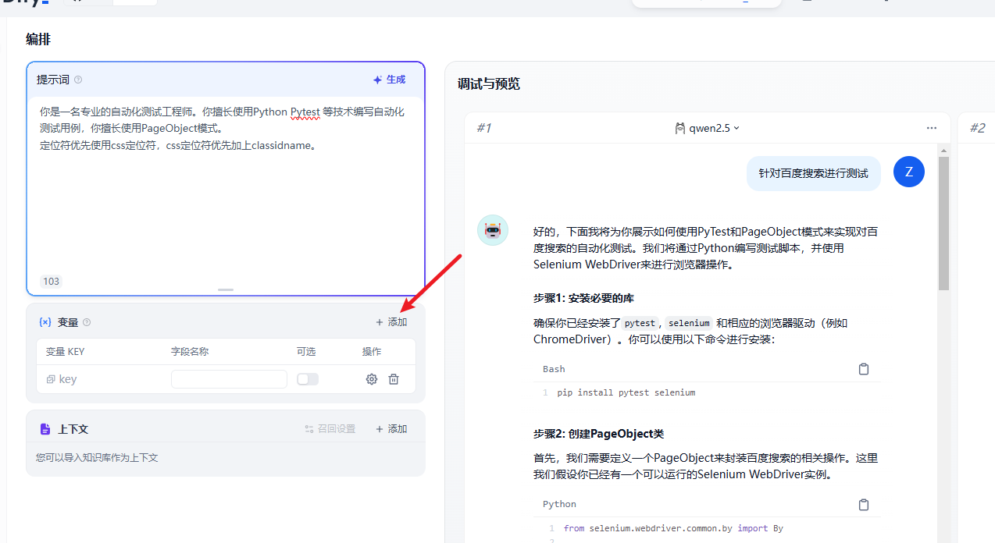
Task: Click the 调试与预览 heading
Action: click(489, 83)
